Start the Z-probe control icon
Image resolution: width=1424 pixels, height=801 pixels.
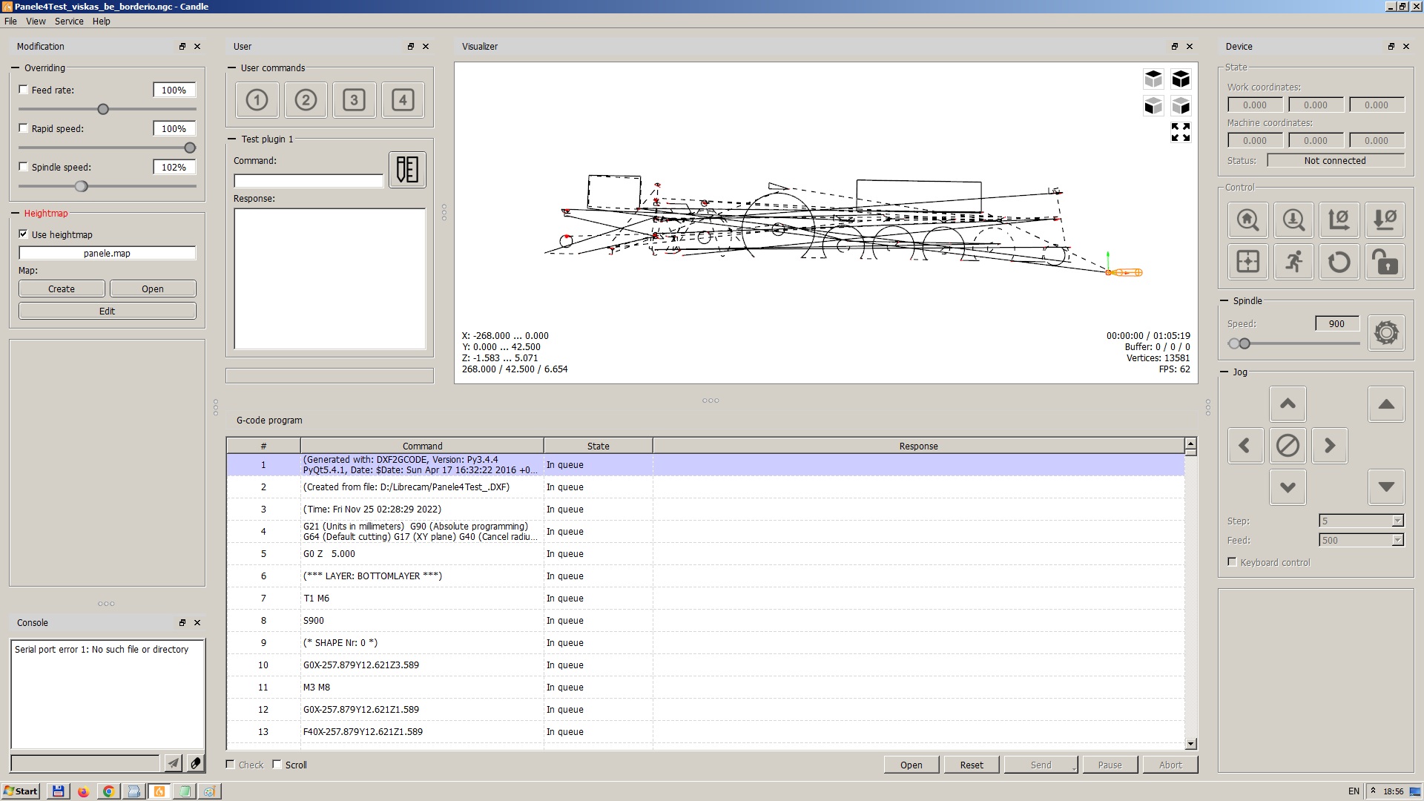coord(1293,220)
